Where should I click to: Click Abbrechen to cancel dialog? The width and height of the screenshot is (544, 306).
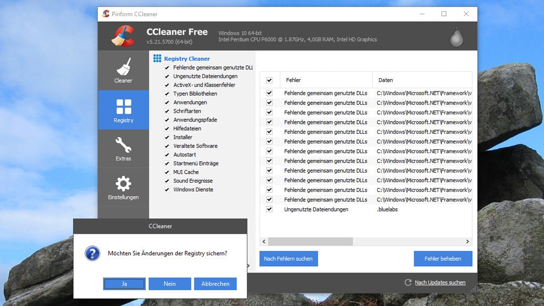coord(215,284)
